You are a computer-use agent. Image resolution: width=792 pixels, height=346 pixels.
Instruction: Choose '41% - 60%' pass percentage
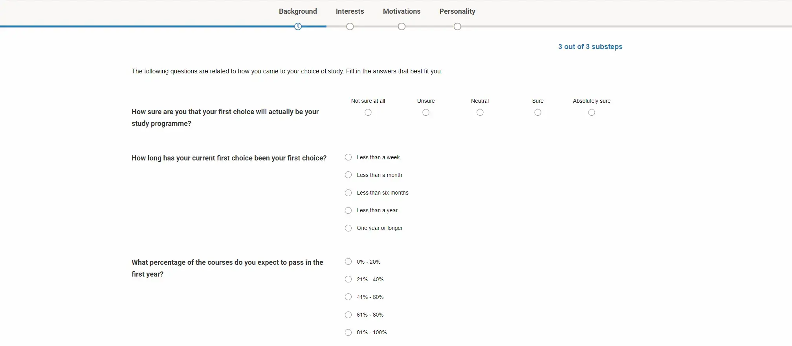[348, 297]
